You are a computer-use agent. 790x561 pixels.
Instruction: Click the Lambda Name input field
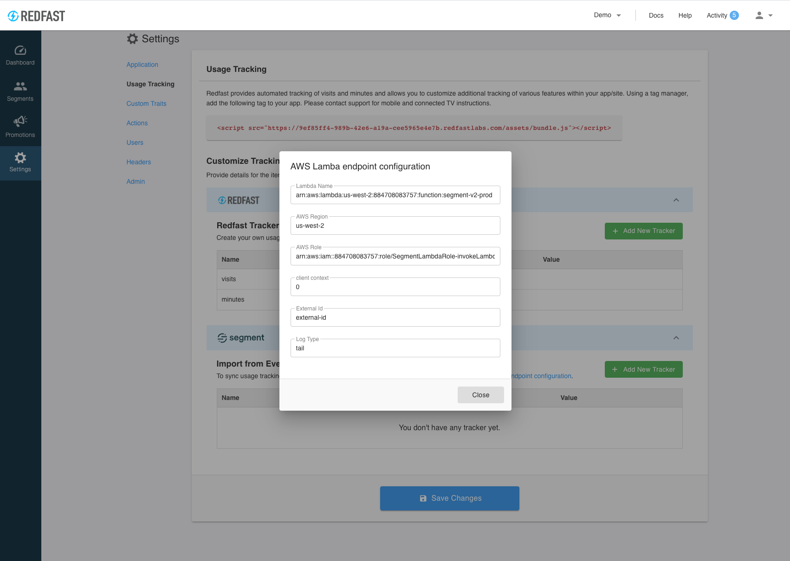[395, 195]
